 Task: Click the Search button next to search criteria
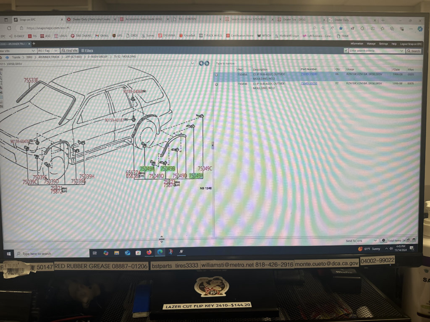coord(414,51)
